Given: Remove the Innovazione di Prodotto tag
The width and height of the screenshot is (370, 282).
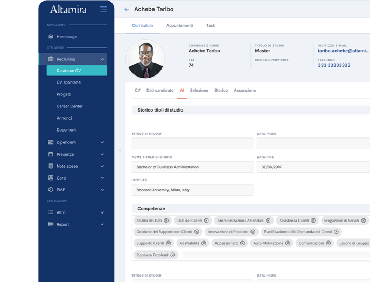Looking at the screenshot, I should tap(253, 232).
